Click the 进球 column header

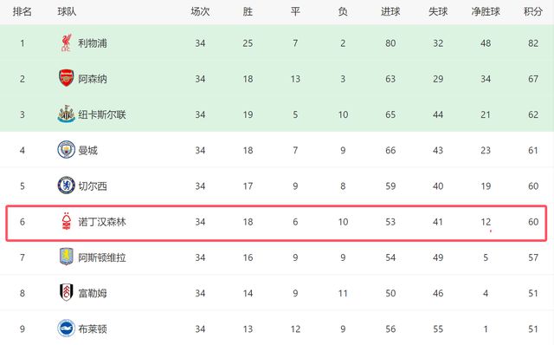(x=390, y=11)
